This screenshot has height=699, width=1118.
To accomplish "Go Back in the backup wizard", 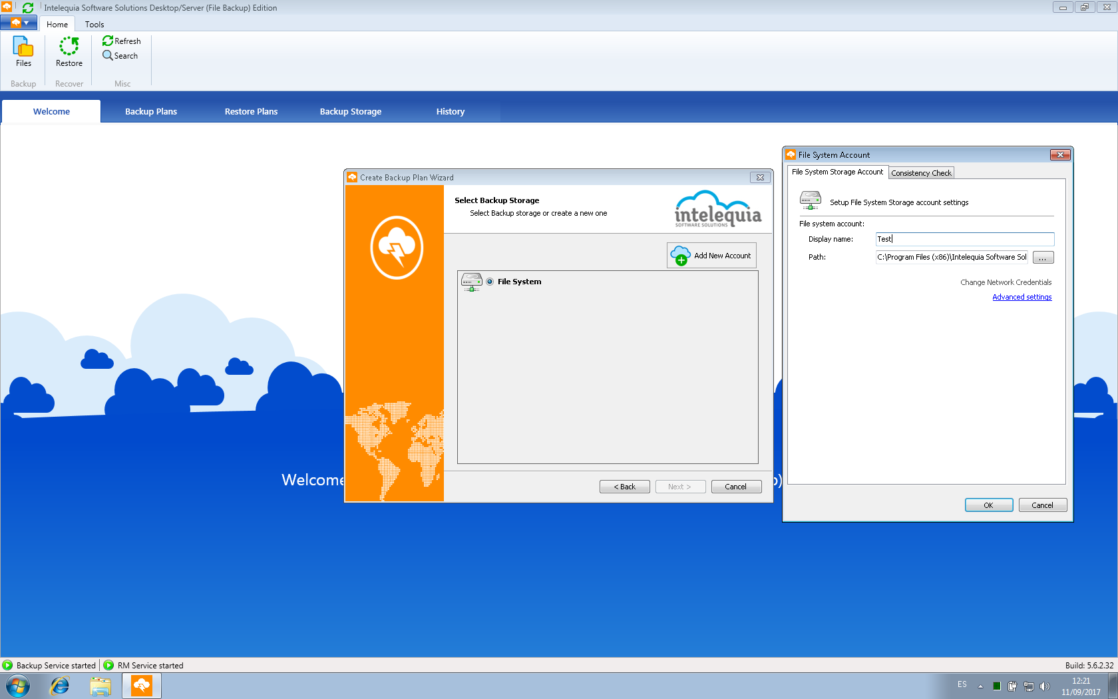I will (x=624, y=487).
